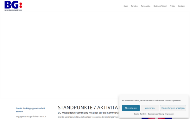Open the Cookie-Richtlinie link

click(140, 114)
